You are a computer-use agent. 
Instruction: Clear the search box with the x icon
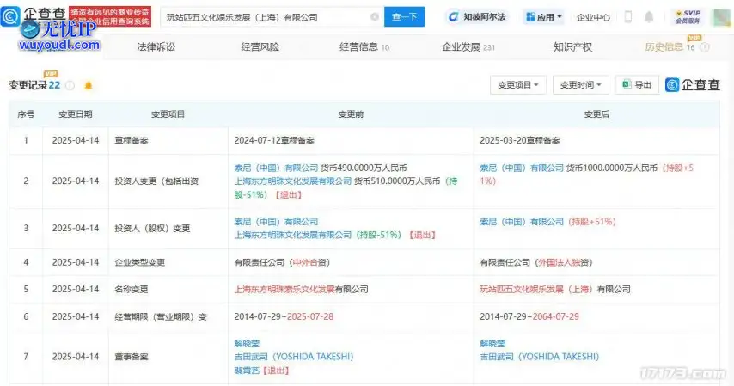tap(375, 17)
